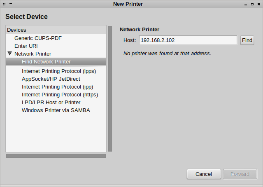The image size is (263, 187).
Task: Click the device list vertical scrollbar
Action: [x=110, y=89]
